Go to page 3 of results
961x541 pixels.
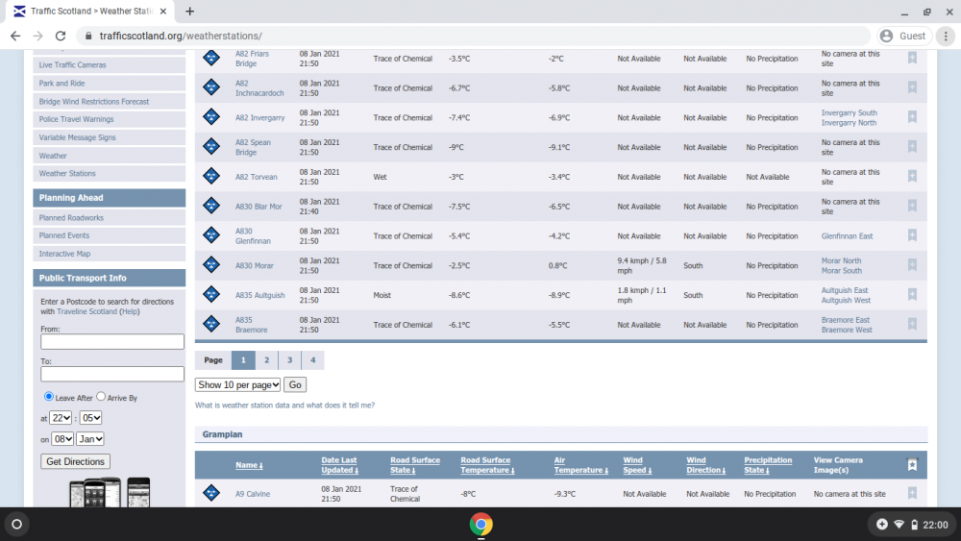coord(290,360)
